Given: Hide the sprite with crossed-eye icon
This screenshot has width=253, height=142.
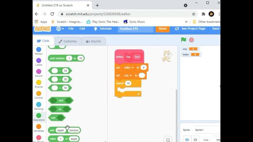Looking at the screenshot, I should (195, 139).
